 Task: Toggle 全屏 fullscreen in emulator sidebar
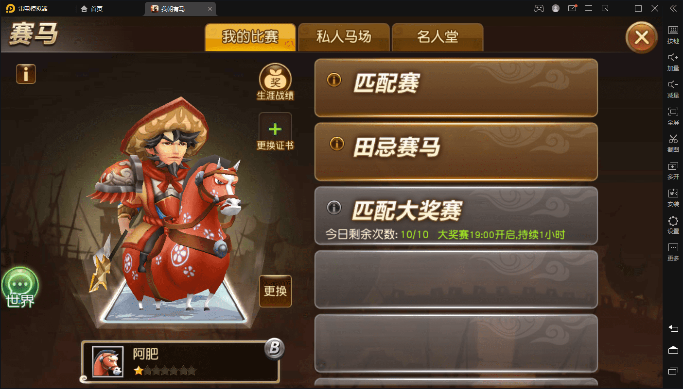673,115
